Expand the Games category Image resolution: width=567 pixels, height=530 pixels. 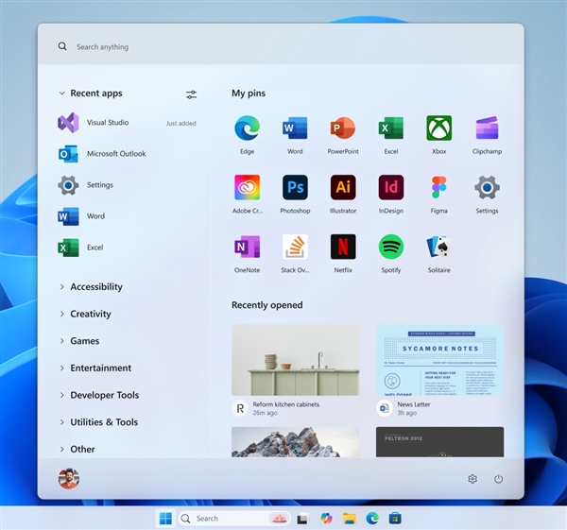[84, 341]
